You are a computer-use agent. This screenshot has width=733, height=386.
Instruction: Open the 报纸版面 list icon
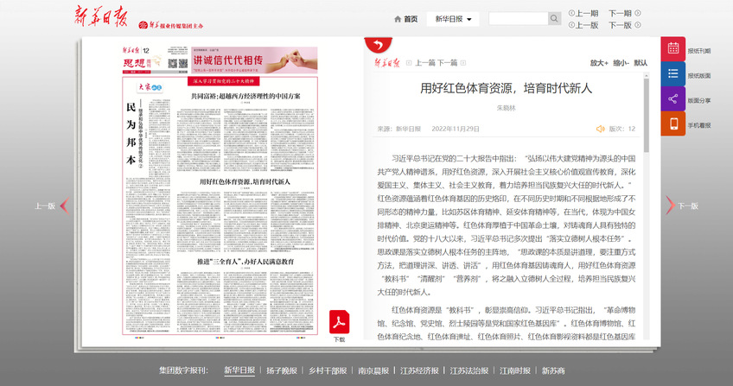[x=672, y=74]
